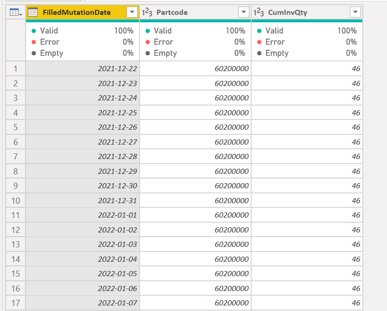Open Partcode column filter dropdown
This screenshot has width=387, height=311.
pos(244,12)
